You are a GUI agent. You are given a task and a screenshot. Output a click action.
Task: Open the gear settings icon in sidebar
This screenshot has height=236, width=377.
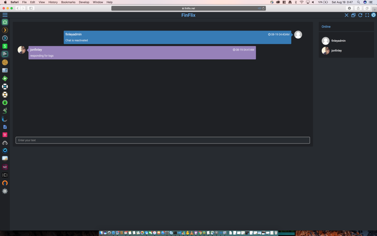[5, 191]
